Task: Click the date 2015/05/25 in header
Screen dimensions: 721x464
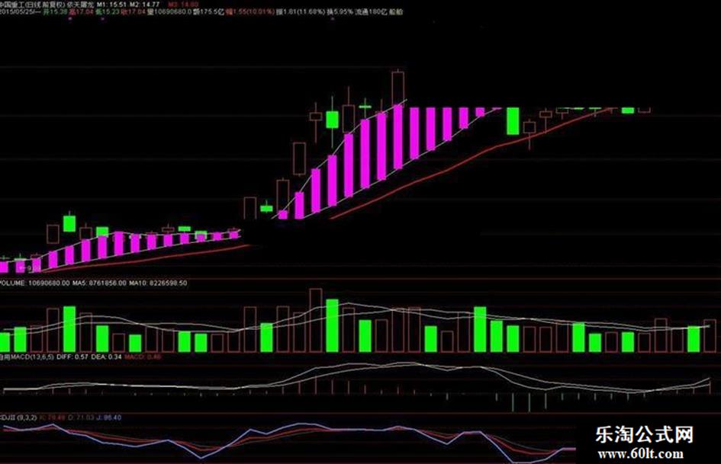Action: coord(17,12)
